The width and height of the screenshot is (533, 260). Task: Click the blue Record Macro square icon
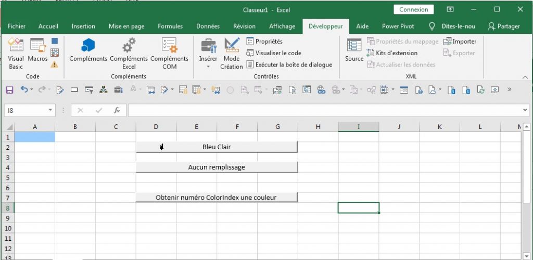point(54,41)
